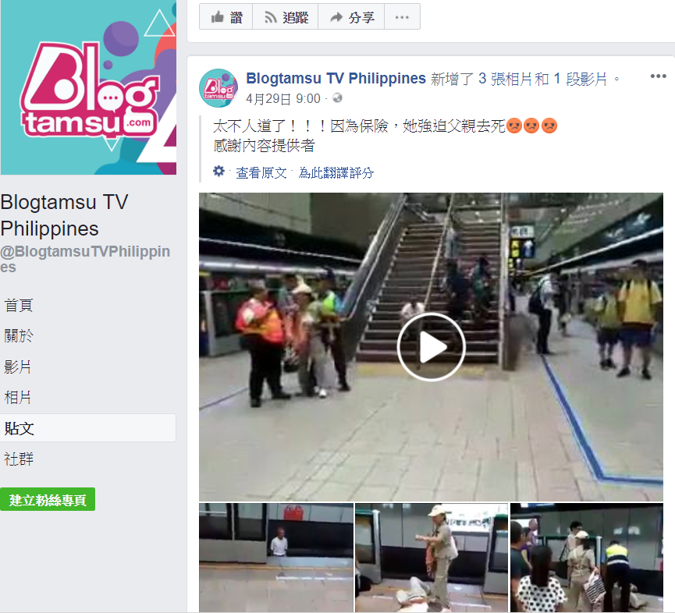Open the page's more options ellipsis button
The height and width of the screenshot is (613, 675).
click(x=402, y=17)
